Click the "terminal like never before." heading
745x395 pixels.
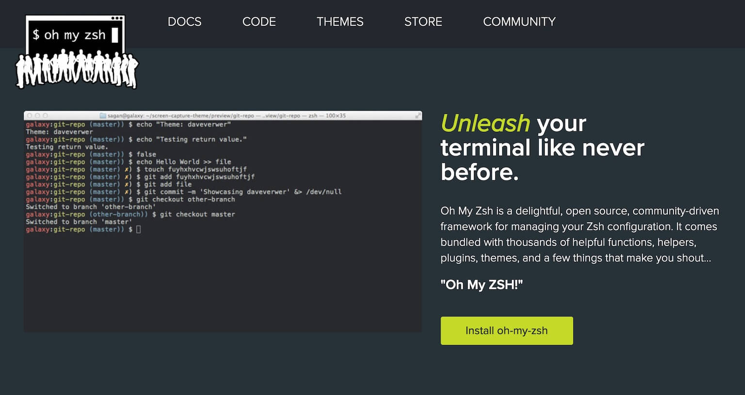[x=542, y=160]
